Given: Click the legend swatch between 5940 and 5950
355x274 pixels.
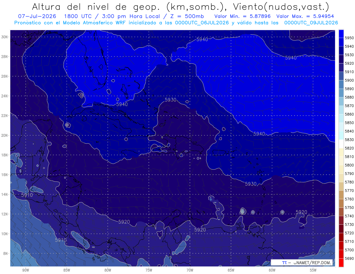Looking at the screenshot, I should (x=341, y=42).
